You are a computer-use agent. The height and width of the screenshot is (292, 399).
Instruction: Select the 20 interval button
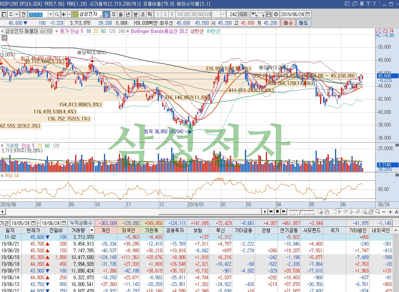point(186,14)
